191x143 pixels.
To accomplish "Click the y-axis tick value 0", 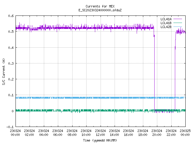I will 13,111.
